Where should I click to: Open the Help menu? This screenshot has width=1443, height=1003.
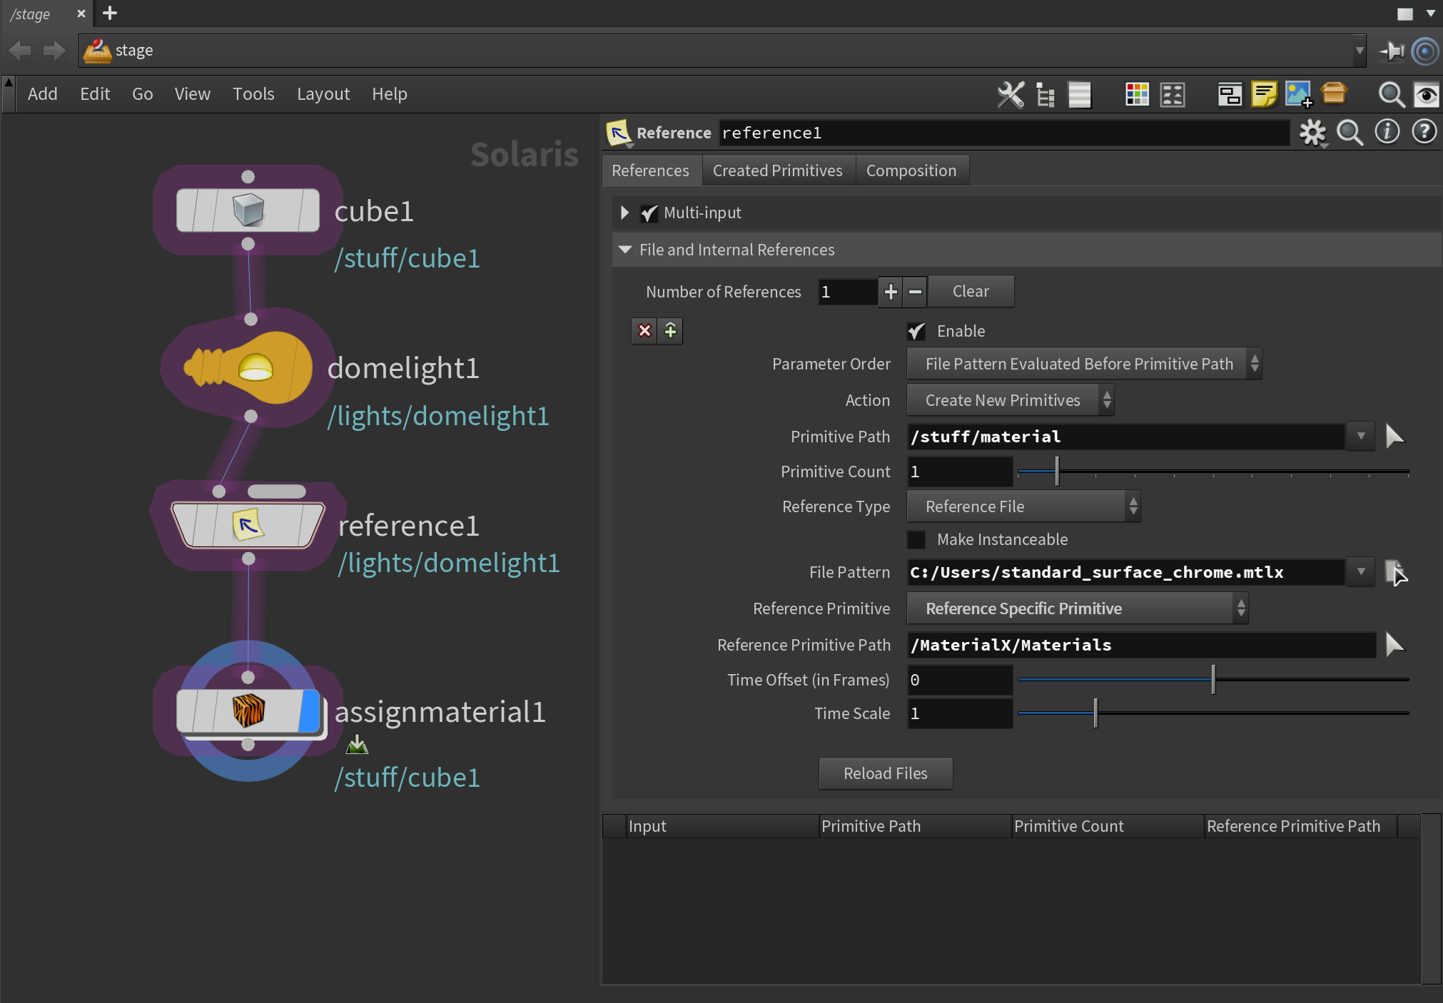coord(389,94)
